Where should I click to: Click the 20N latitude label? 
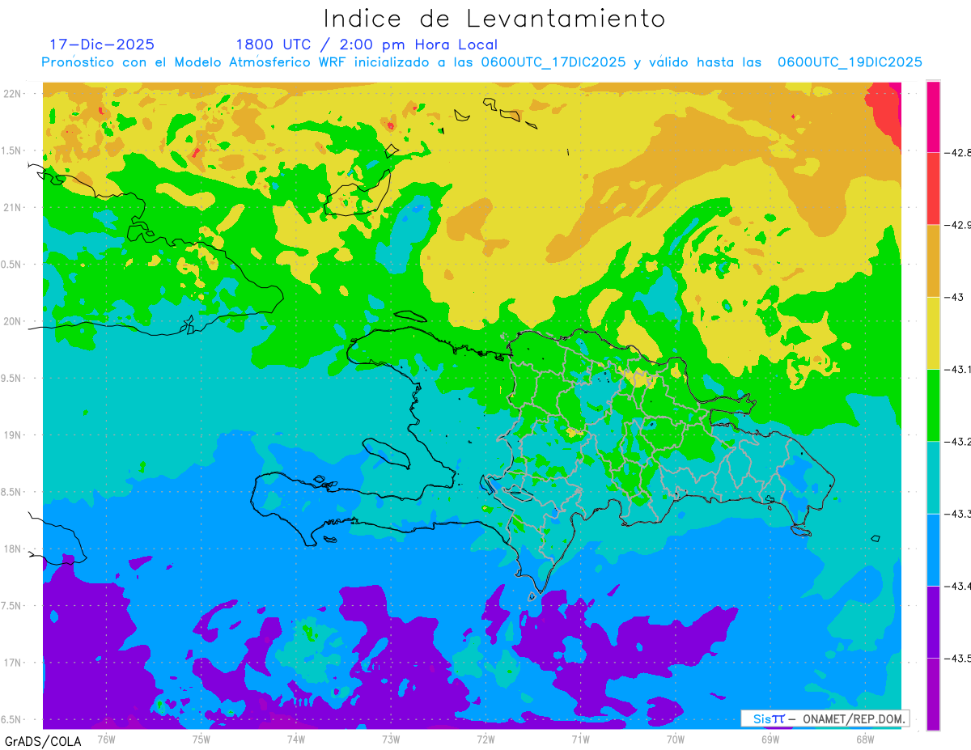point(13,321)
